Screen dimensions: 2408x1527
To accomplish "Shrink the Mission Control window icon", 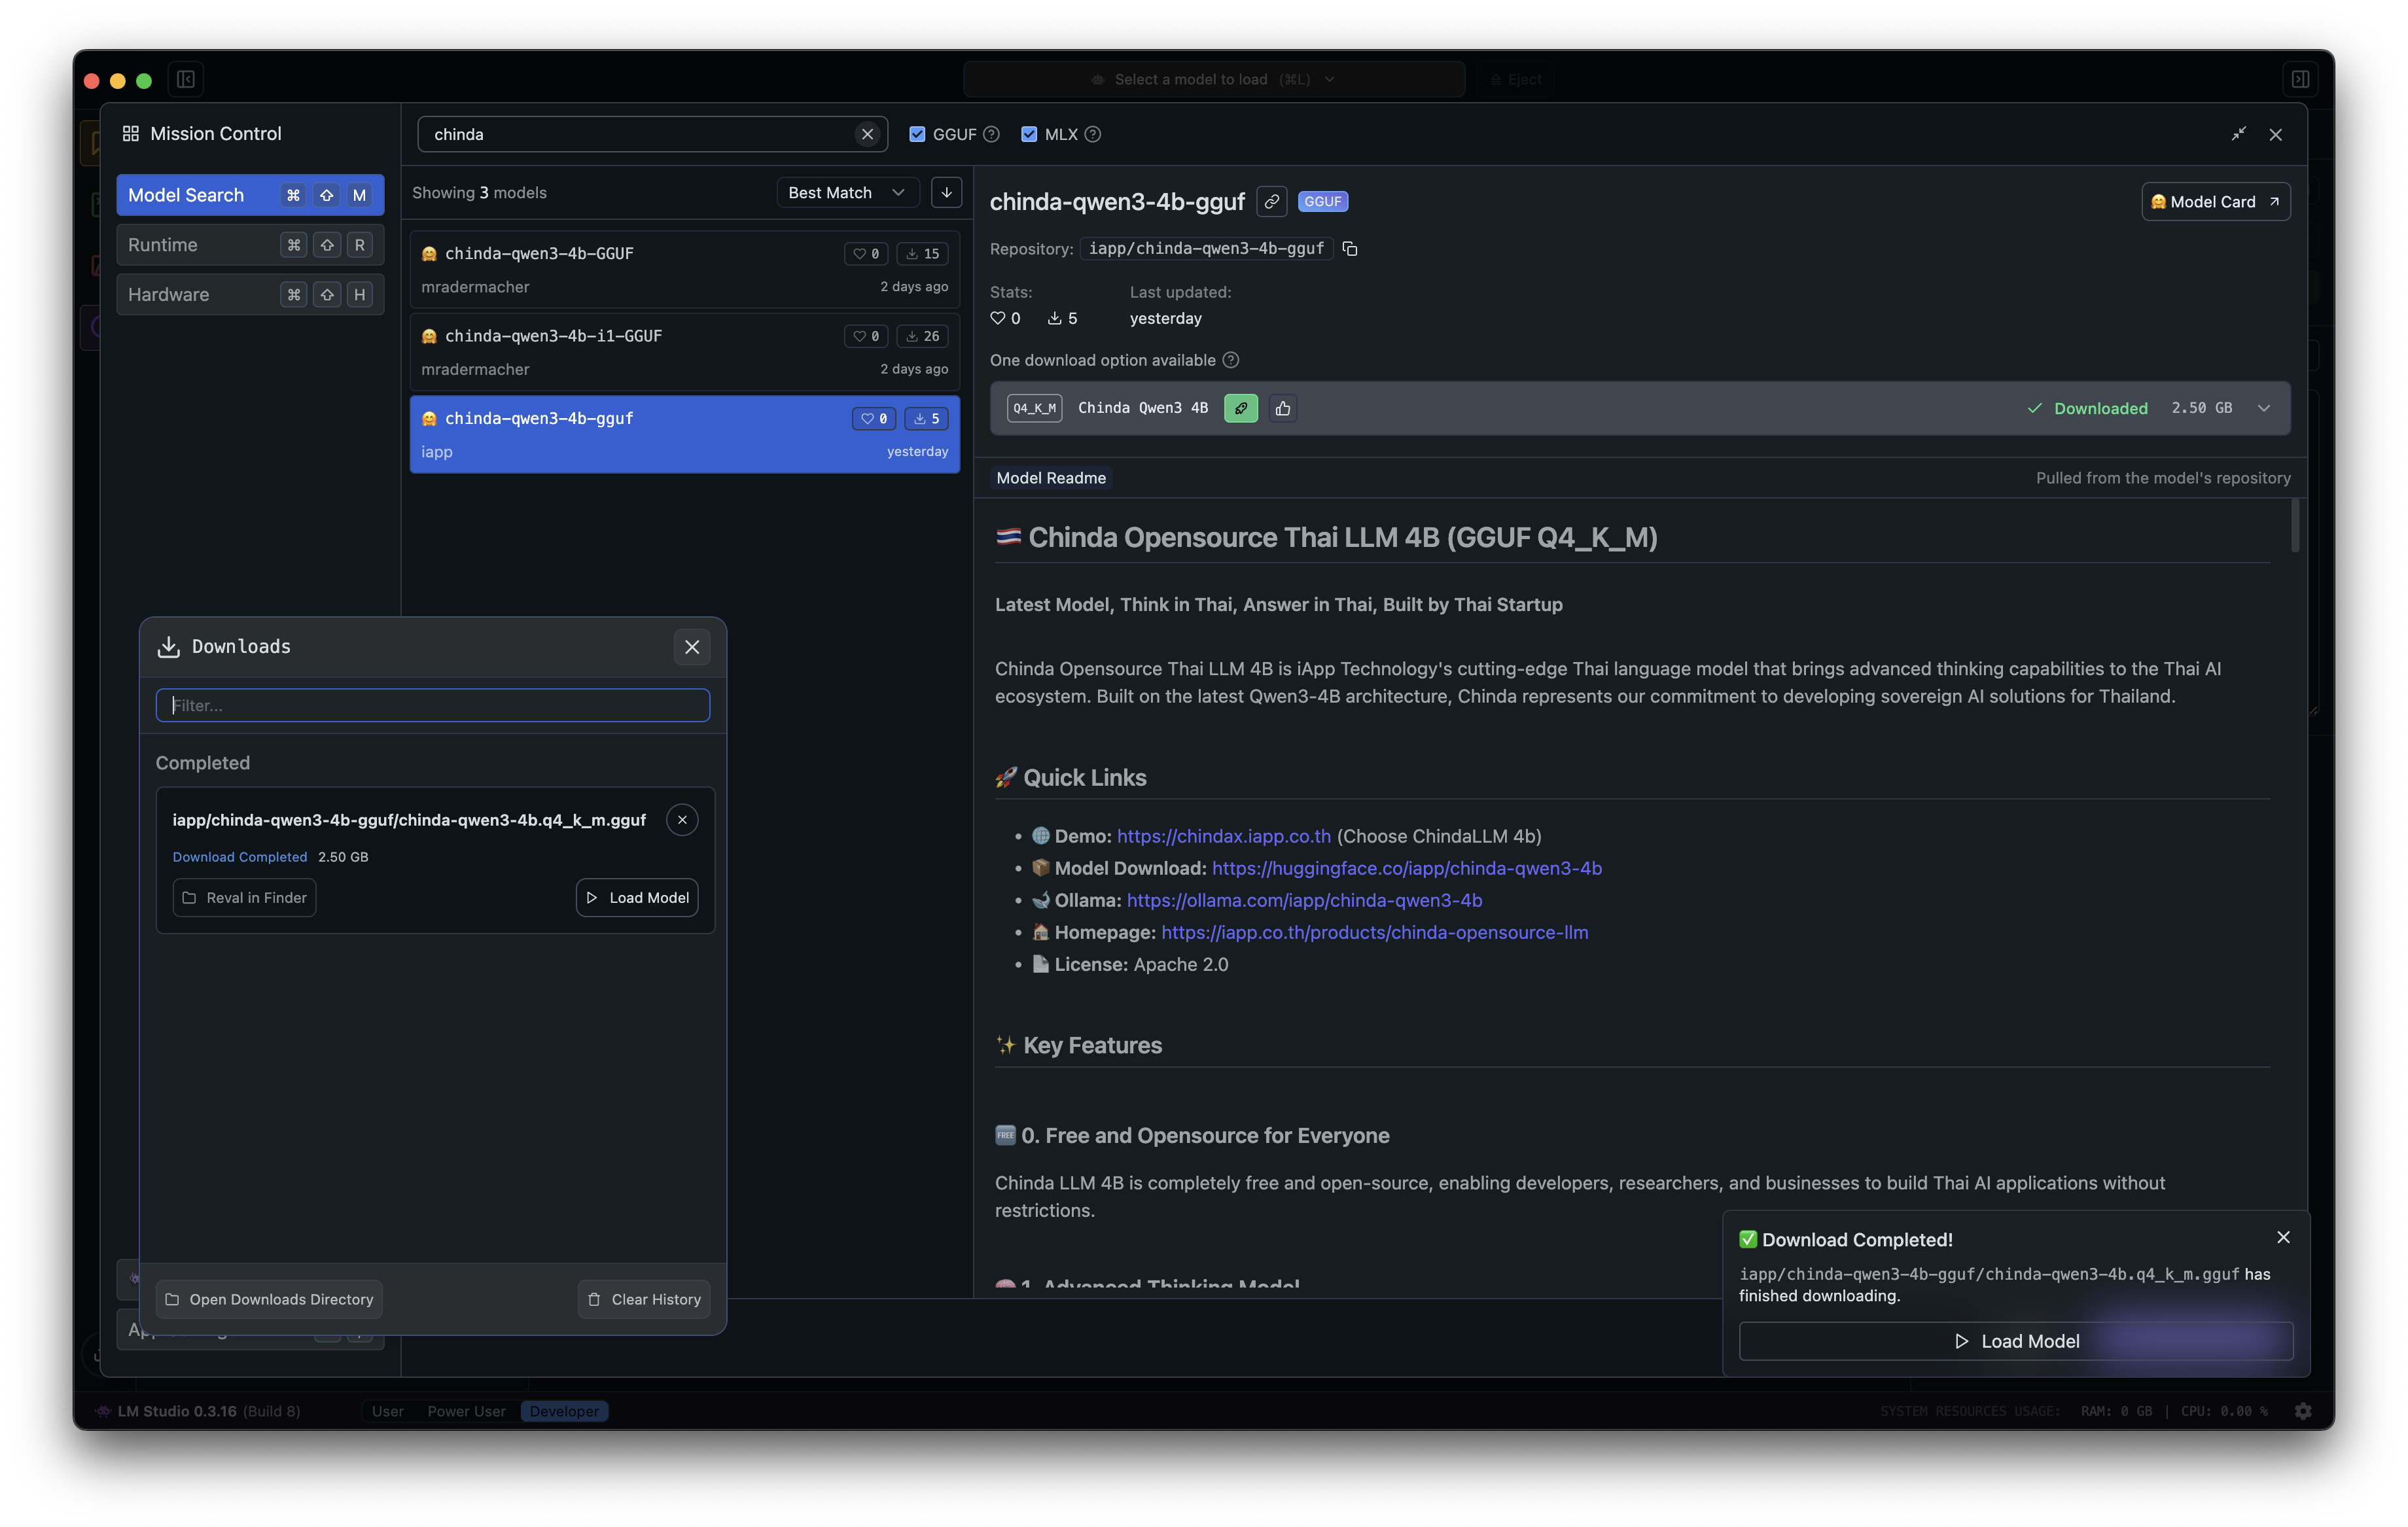I will pyautogui.click(x=2238, y=134).
